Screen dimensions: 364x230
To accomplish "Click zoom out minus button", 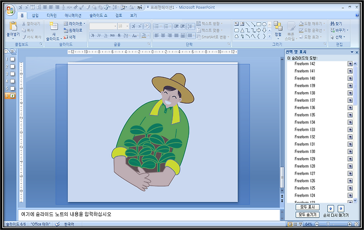I will click(x=317, y=224).
